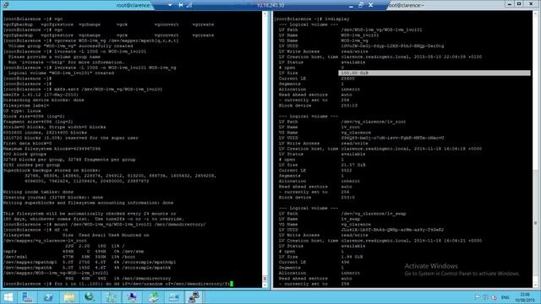
Task: Click connection signal icon on RDP bar
Action: click(x=189, y=5)
